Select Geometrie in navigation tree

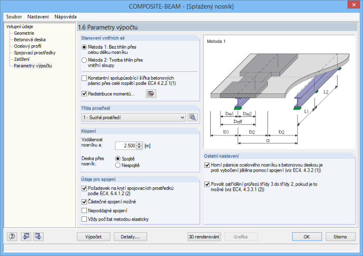24,33
